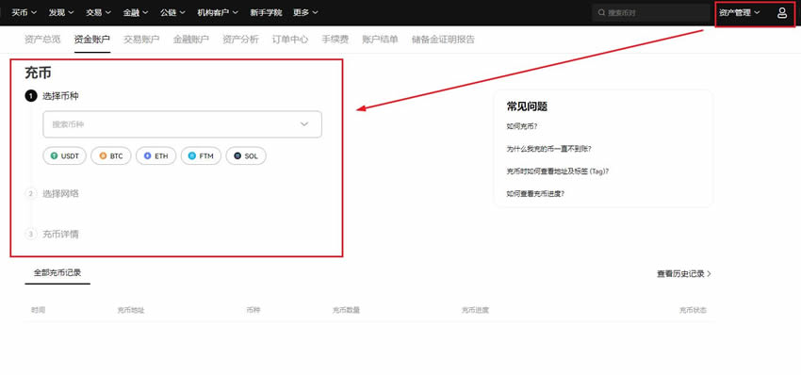801x375 pixels.
Task: Switch to the 交易账户 tab
Action: click(141, 40)
